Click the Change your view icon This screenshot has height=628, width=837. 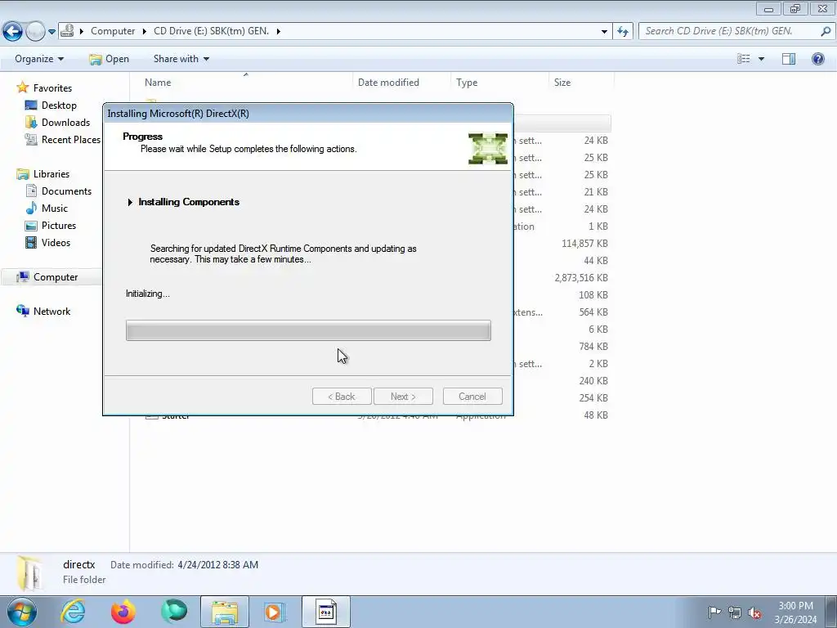click(744, 59)
